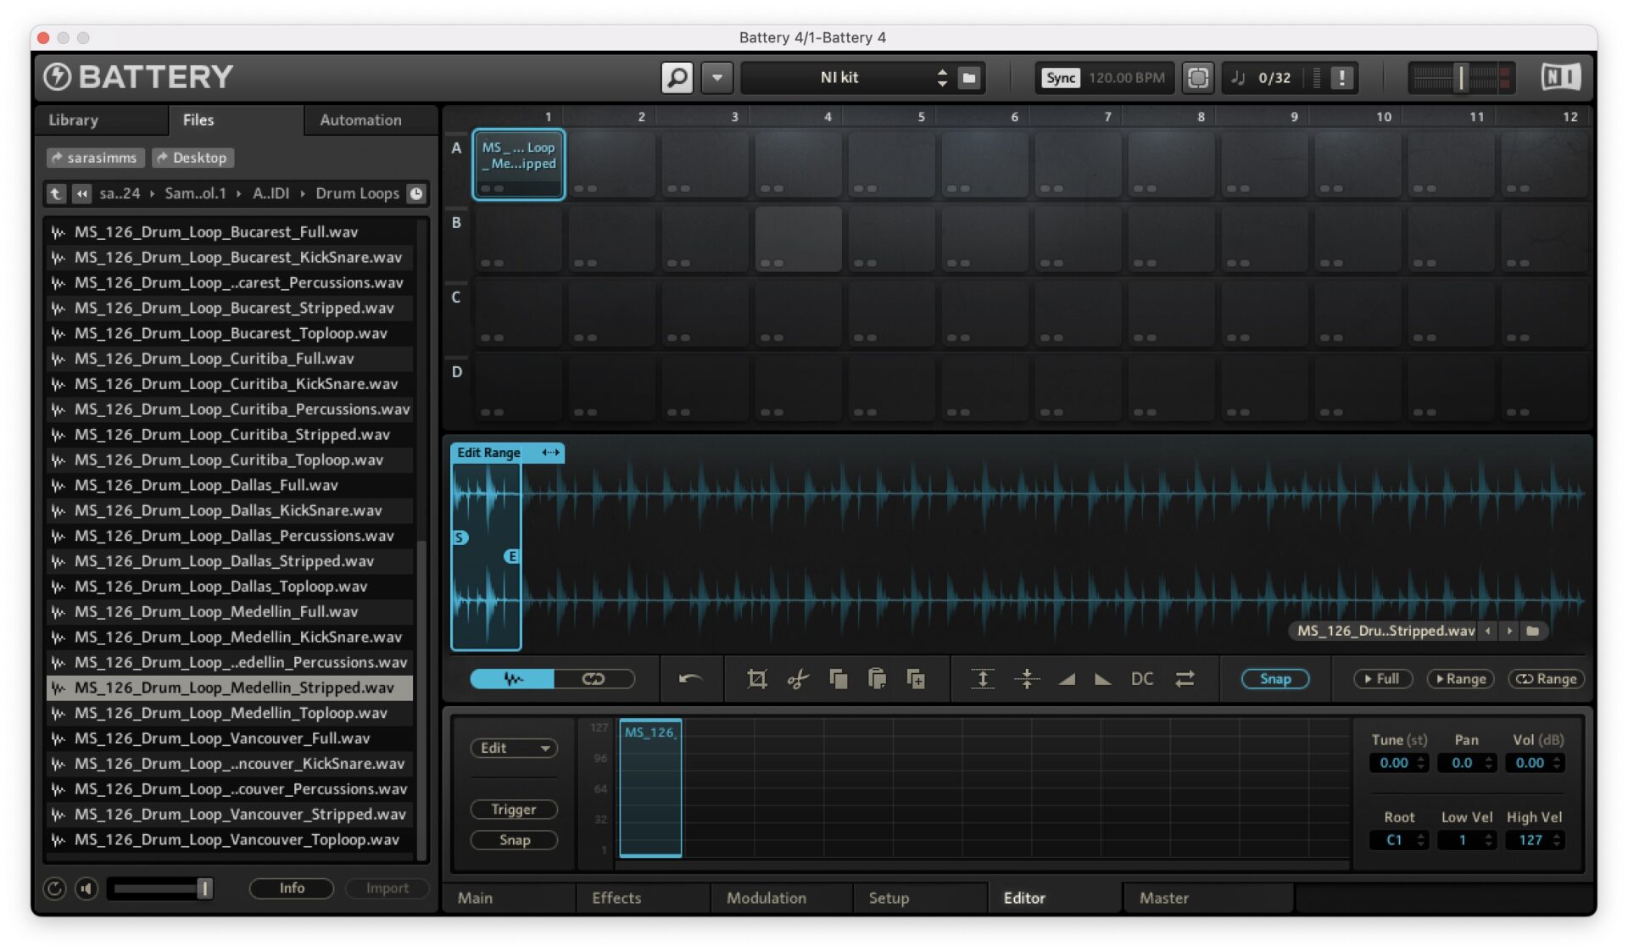Click the sample end E marker
Screen dimensions: 1628x952
511,556
